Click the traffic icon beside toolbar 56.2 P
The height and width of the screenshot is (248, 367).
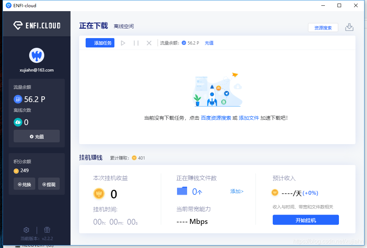[184, 43]
